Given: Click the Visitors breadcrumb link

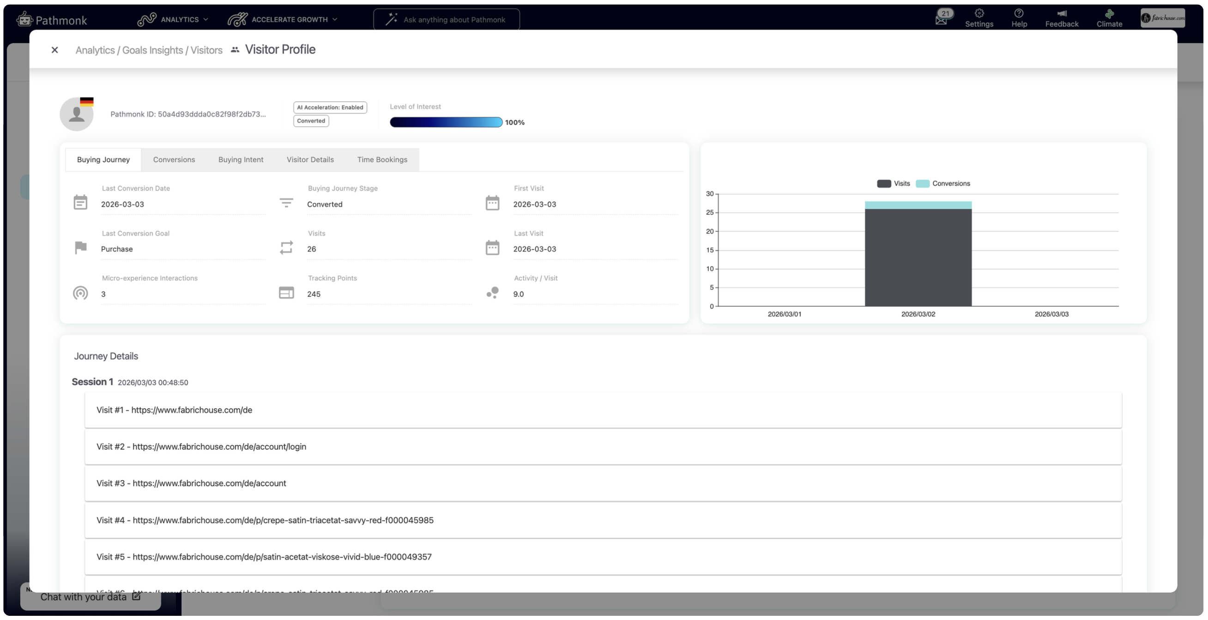Looking at the screenshot, I should click(206, 50).
